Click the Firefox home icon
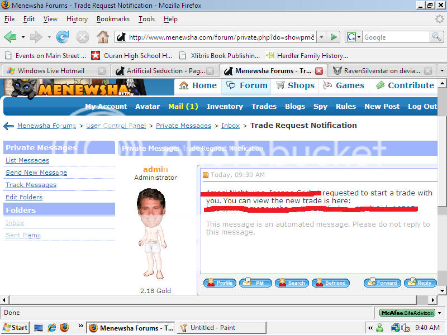 102,37
